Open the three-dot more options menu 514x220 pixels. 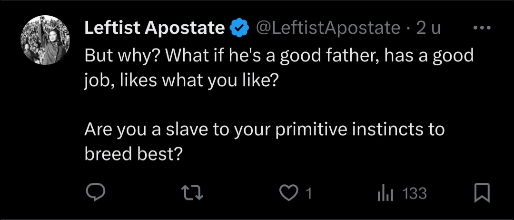(482, 28)
